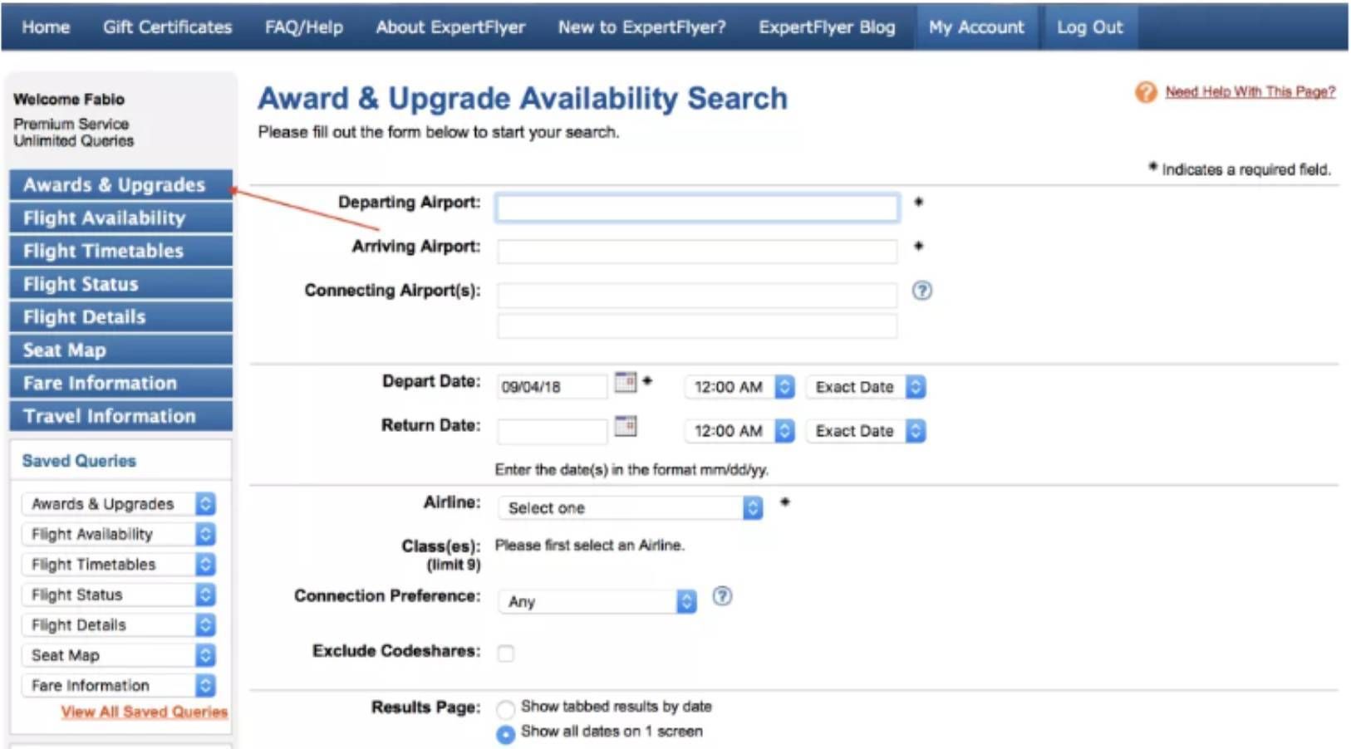Click the Depart Date field showing 09/04/18
1351x749 pixels.
(x=552, y=387)
